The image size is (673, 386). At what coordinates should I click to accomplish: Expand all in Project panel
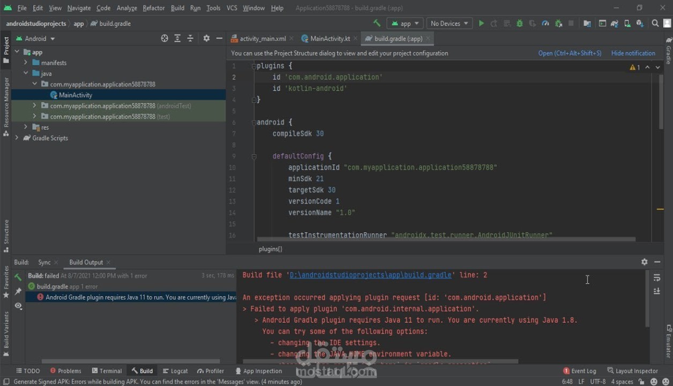(x=178, y=39)
